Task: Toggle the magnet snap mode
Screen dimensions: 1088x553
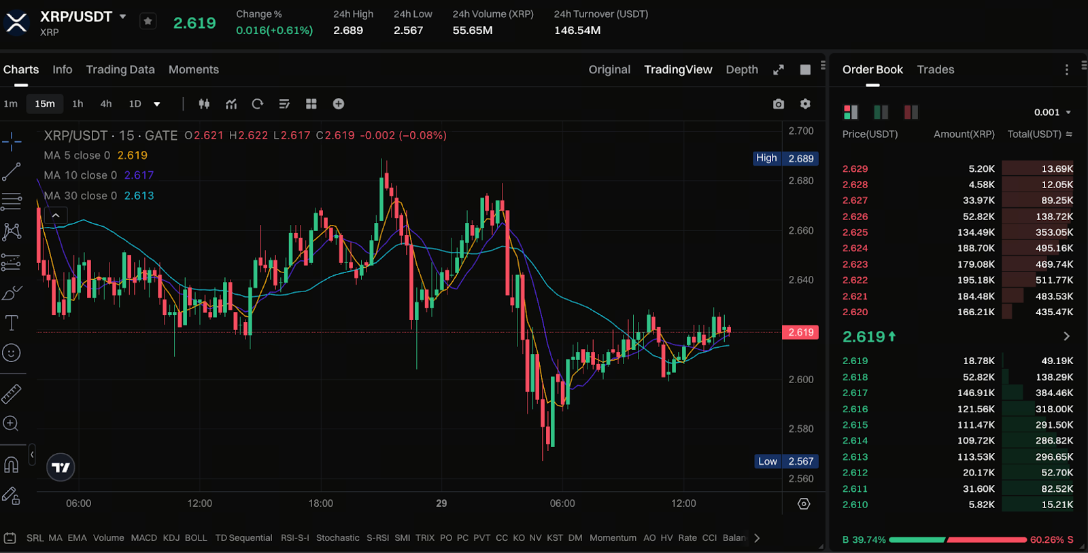Action: pyautogui.click(x=12, y=465)
